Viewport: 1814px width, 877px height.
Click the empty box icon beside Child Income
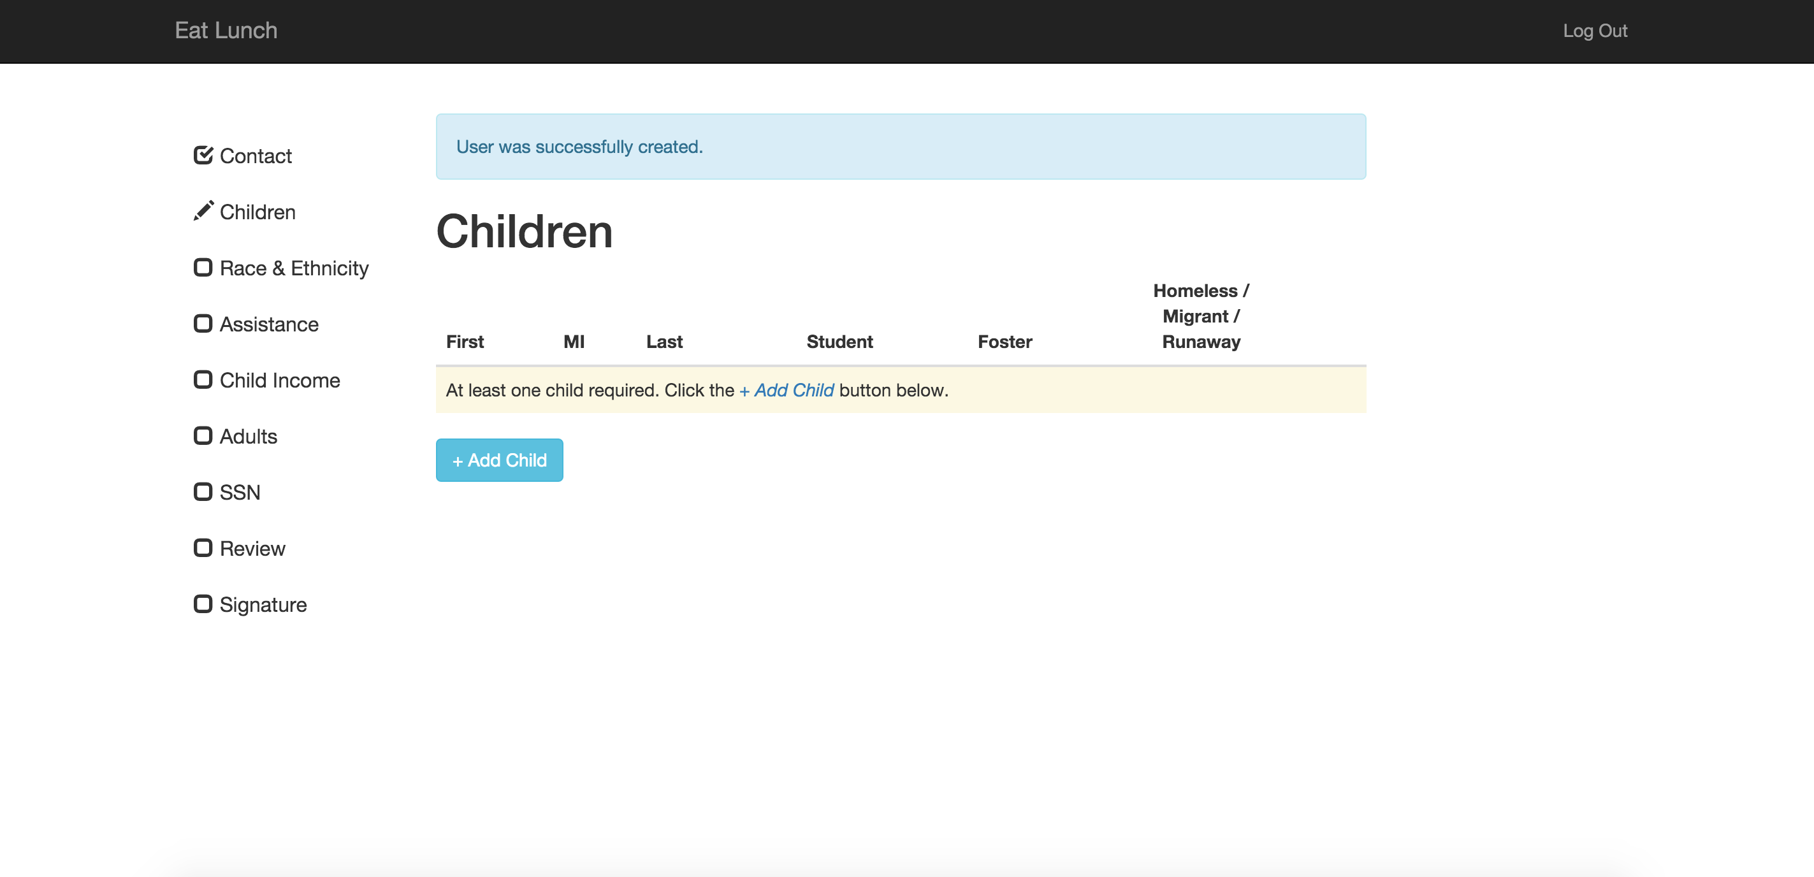click(x=203, y=380)
